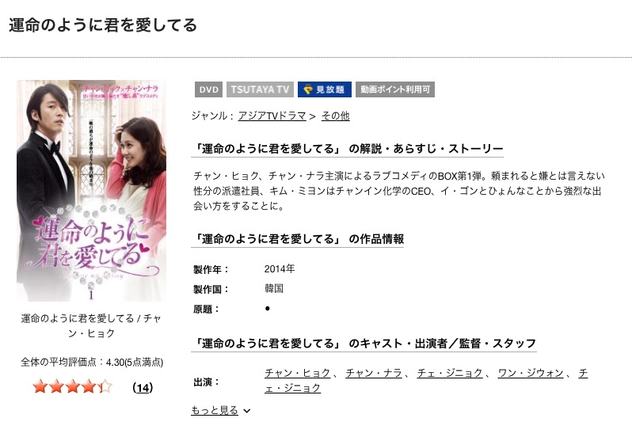The width and height of the screenshot is (632, 437).
Task: Expand もっと見る cast list
Action: coord(215,410)
